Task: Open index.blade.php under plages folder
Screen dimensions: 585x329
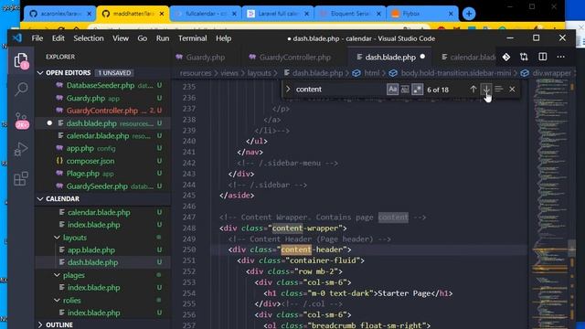Action: (x=102, y=288)
